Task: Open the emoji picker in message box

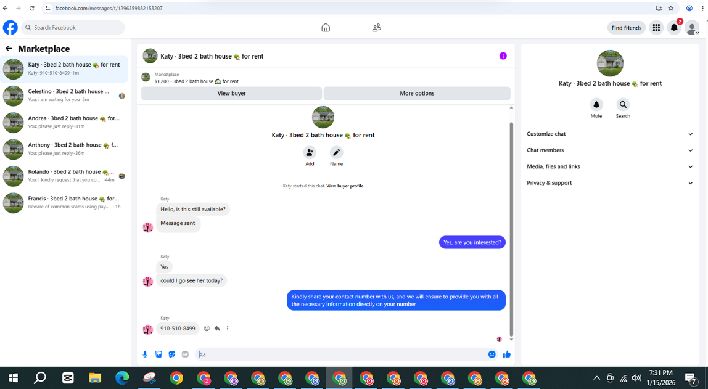Action: tap(492, 354)
